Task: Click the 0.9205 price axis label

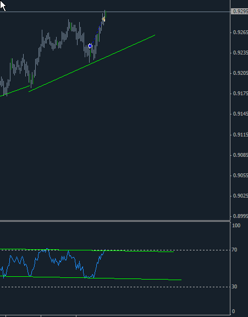Action: (240, 73)
